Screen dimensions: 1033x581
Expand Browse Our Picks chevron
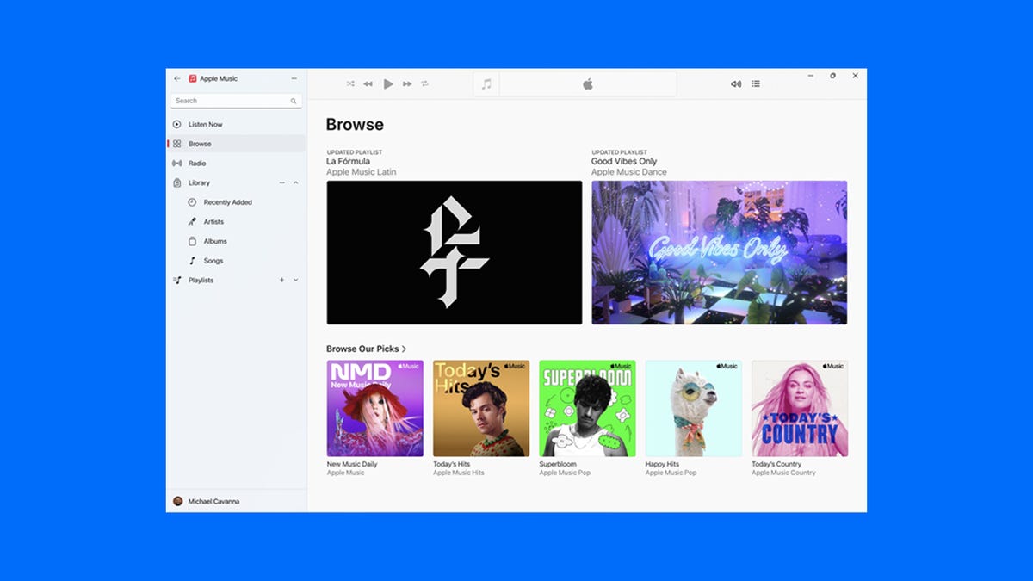click(x=405, y=349)
